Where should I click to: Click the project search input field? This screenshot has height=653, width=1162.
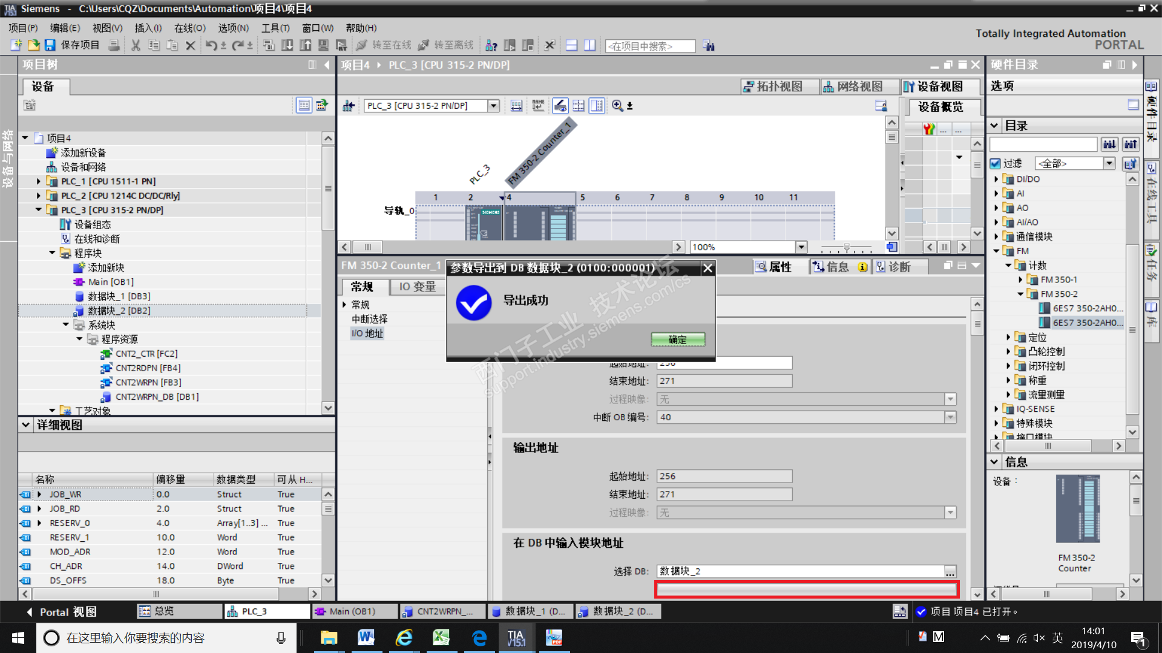pos(649,46)
